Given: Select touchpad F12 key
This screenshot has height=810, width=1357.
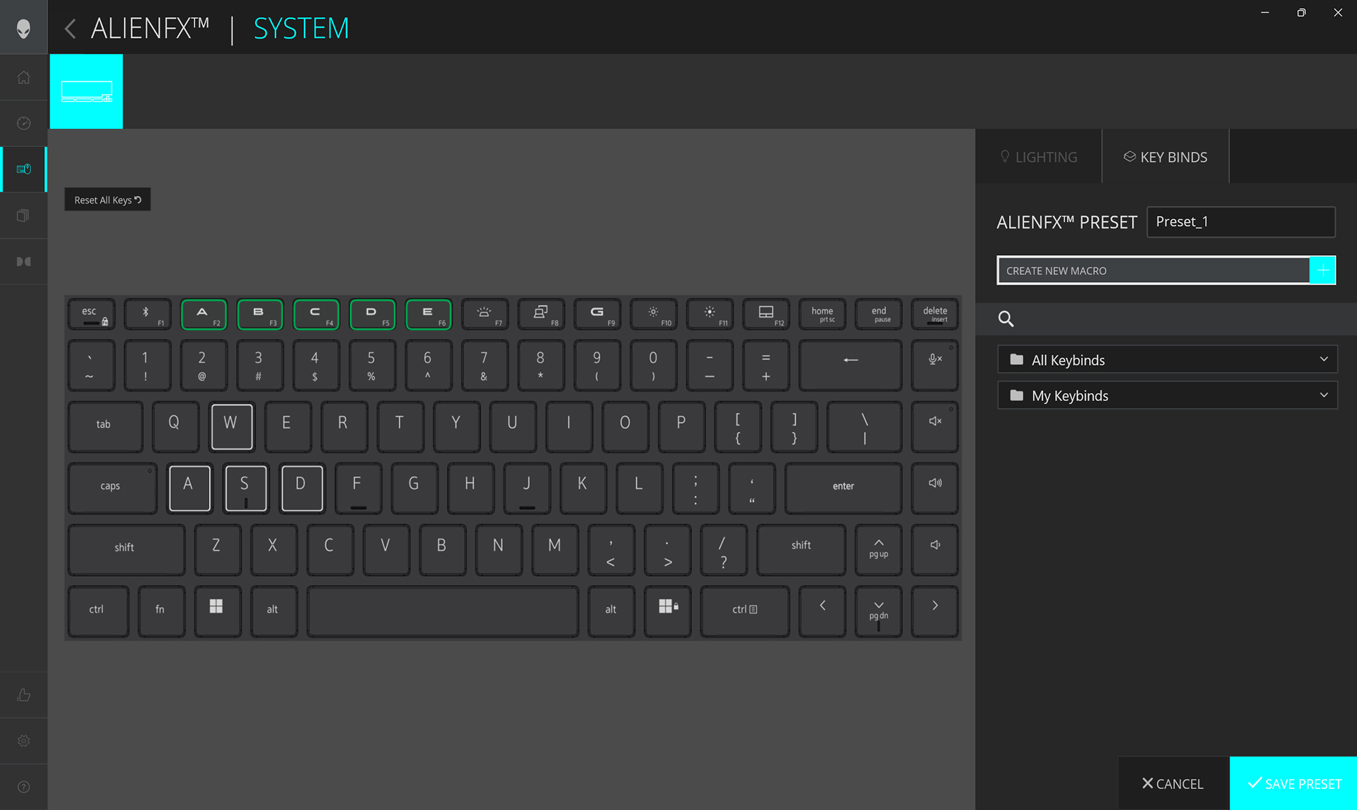Looking at the screenshot, I should 767,314.
